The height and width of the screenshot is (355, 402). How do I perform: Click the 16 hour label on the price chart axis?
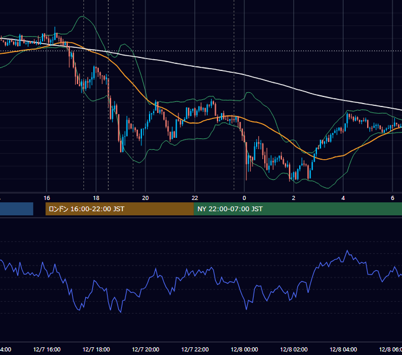tap(47, 198)
